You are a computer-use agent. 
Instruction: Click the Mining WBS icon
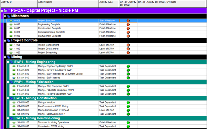click(x=8, y=57)
